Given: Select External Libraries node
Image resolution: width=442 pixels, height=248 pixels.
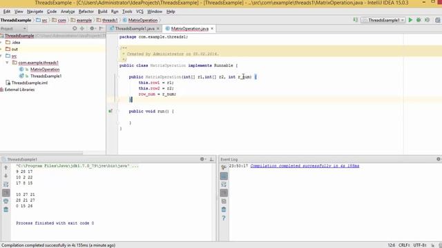Looking at the screenshot, I should point(19,90).
